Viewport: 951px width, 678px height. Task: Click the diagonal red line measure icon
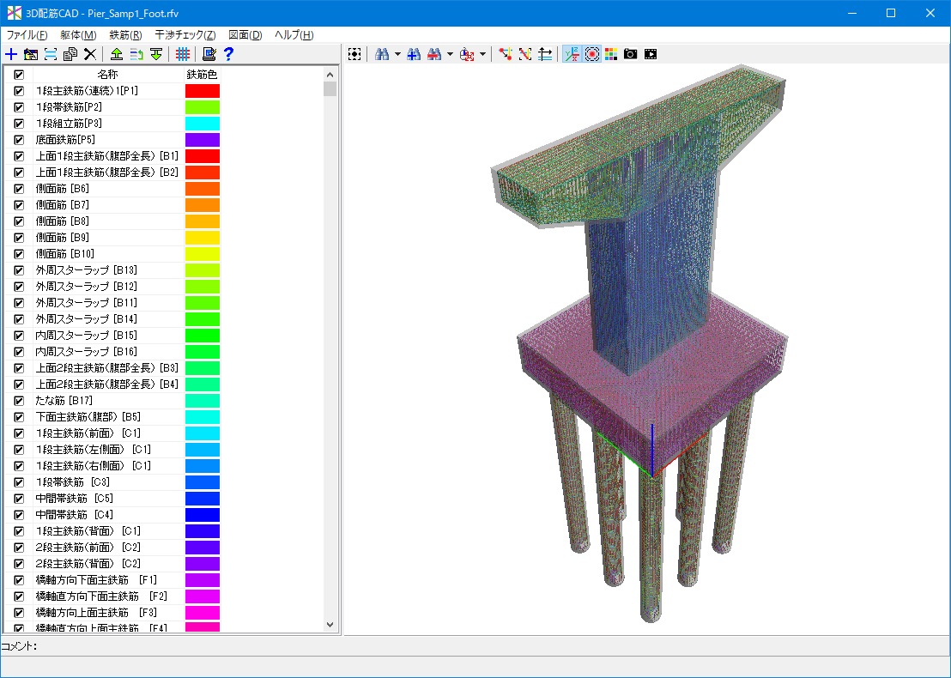525,55
